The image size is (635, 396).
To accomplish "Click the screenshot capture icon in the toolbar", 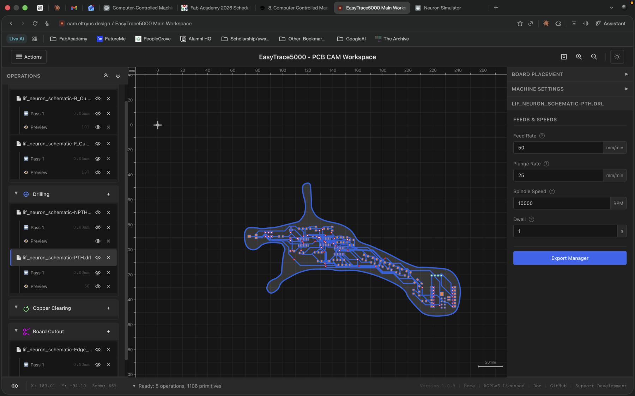I will [x=564, y=57].
